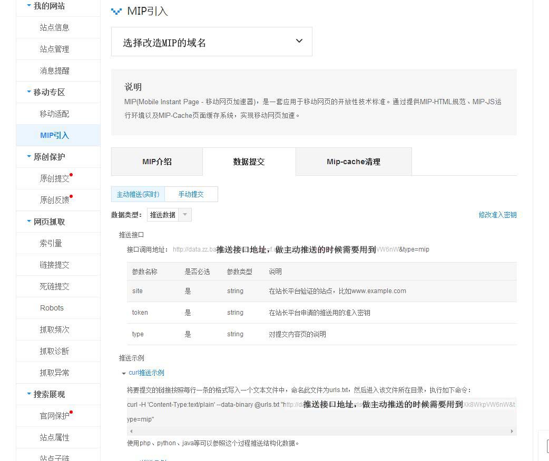The image size is (549, 461).
Task: Open 原创反馈 in the sidebar
Action: click(x=54, y=200)
